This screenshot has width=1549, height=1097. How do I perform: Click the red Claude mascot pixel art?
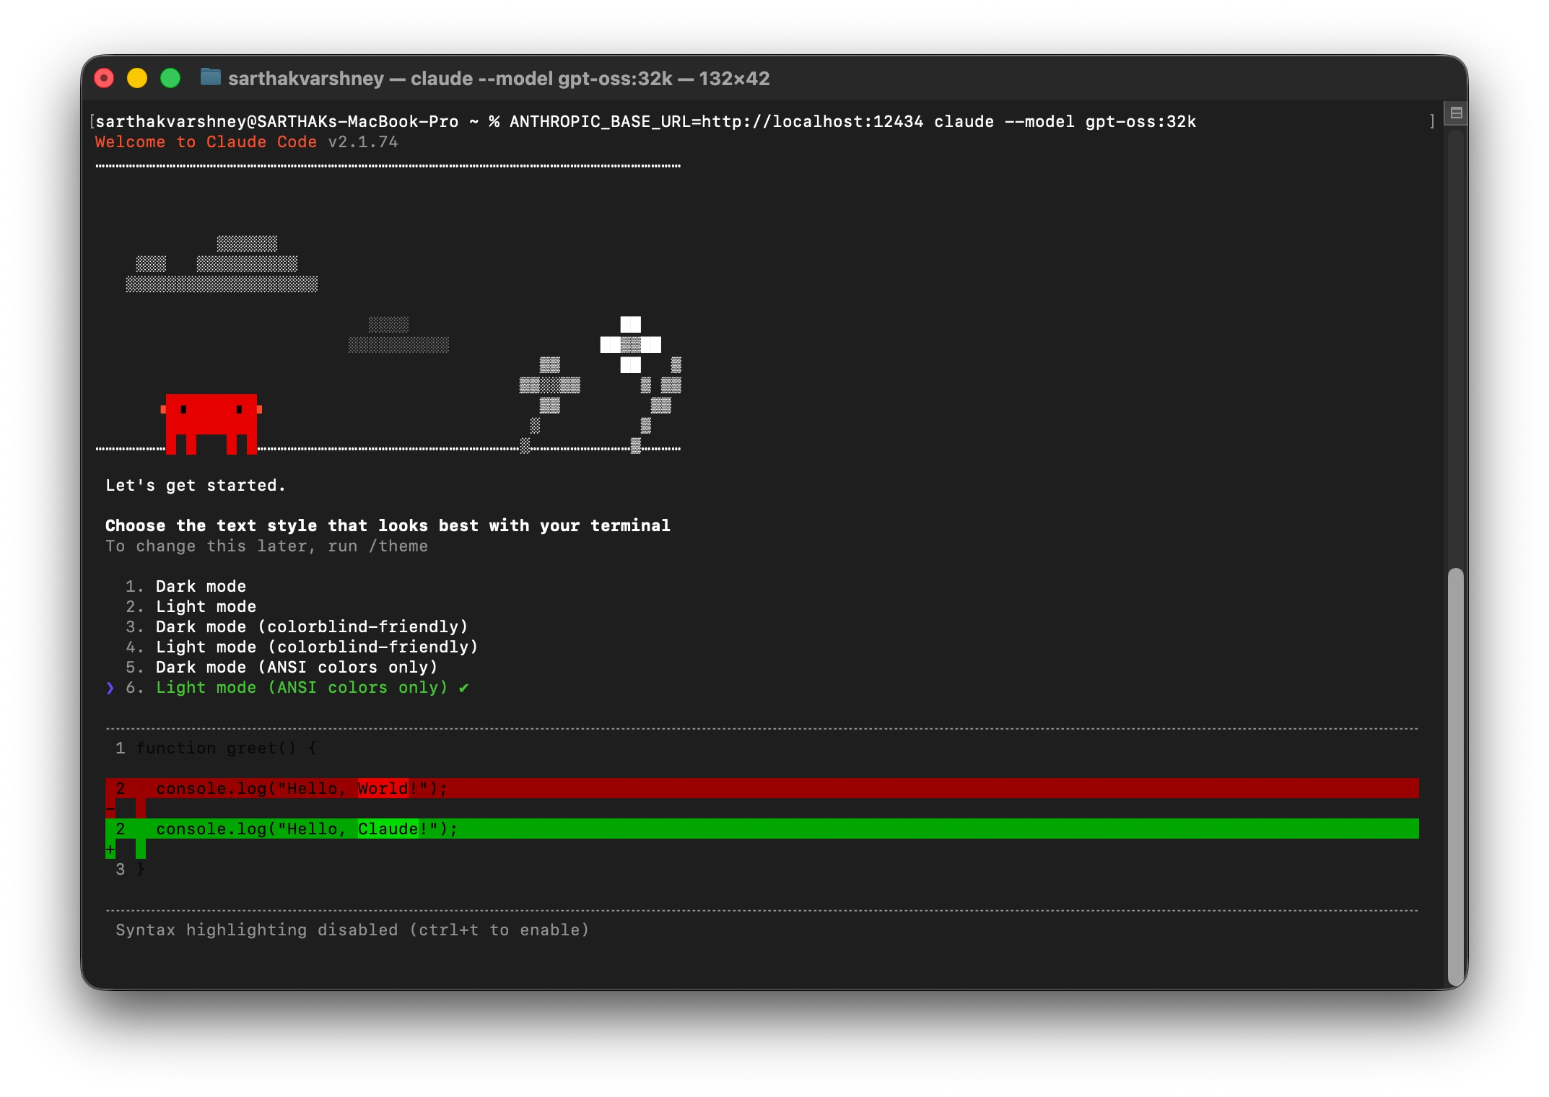coord(211,424)
